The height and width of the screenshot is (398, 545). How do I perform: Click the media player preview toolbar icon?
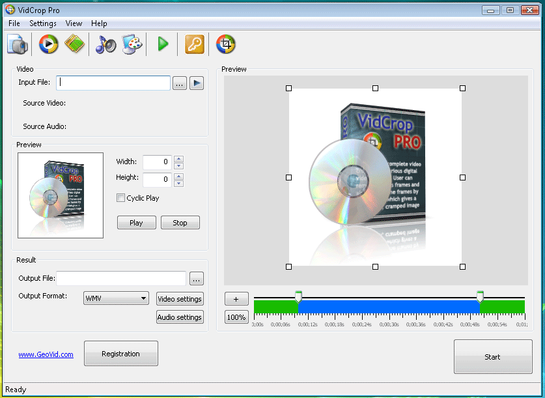point(48,44)
